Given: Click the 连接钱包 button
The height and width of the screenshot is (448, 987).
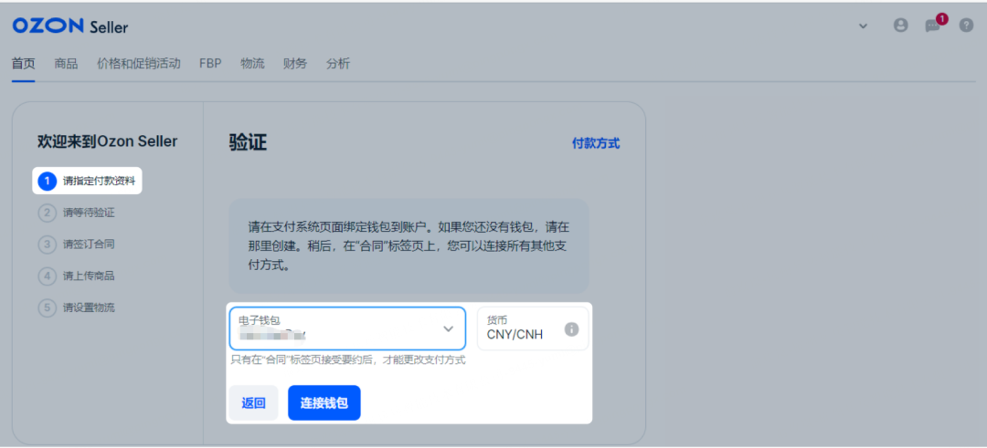Looking at the screenshot, I should (x=324, y=402).
